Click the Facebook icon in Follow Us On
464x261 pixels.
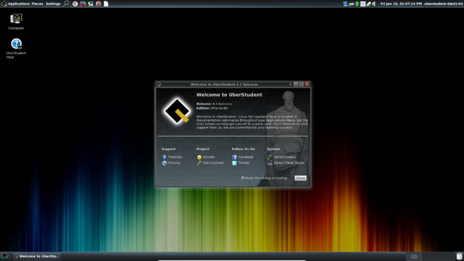click(x=235, y=157)
